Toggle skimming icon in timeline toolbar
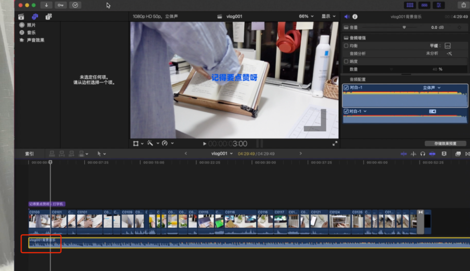Screen dimensions: 470x271 (403, 154)
